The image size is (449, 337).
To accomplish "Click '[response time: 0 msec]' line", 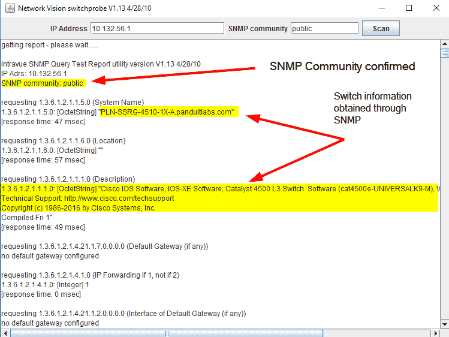I will pyautogui.click(x=41, y=294).
